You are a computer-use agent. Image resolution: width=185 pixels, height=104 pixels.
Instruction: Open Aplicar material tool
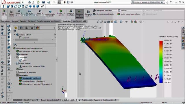(x=11, y=14)
